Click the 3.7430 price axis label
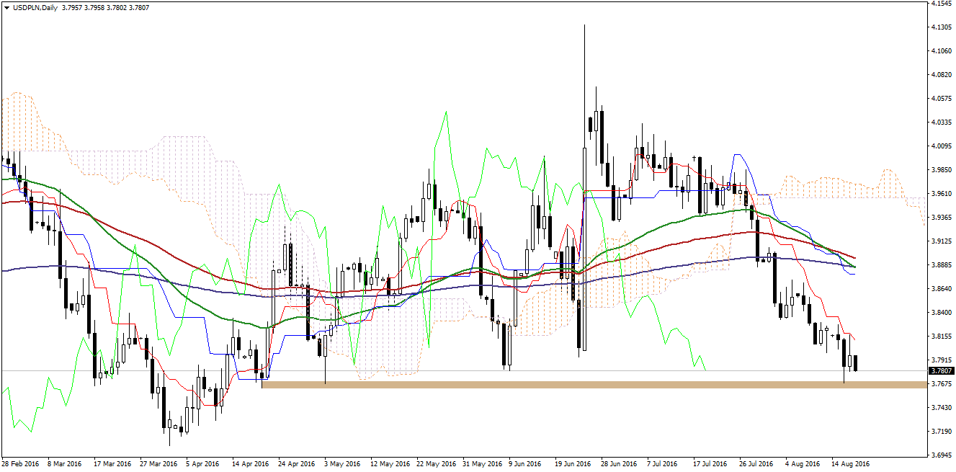Screen dimensions: 956x472 pyautogui.click(x=941, y=408)
